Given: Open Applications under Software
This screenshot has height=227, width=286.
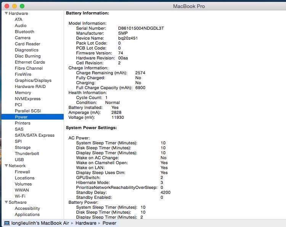Looking at the screenshot, I should click(27, 214).
